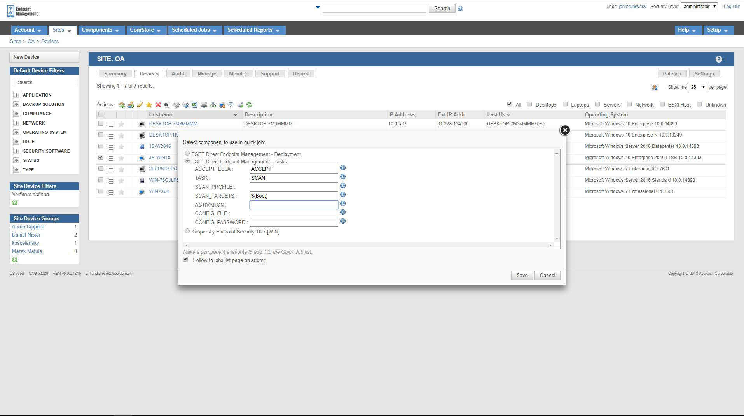This screenshot has width=744, height=416.
Task: Open the Policies tab
Action: (x=672, y=74)
